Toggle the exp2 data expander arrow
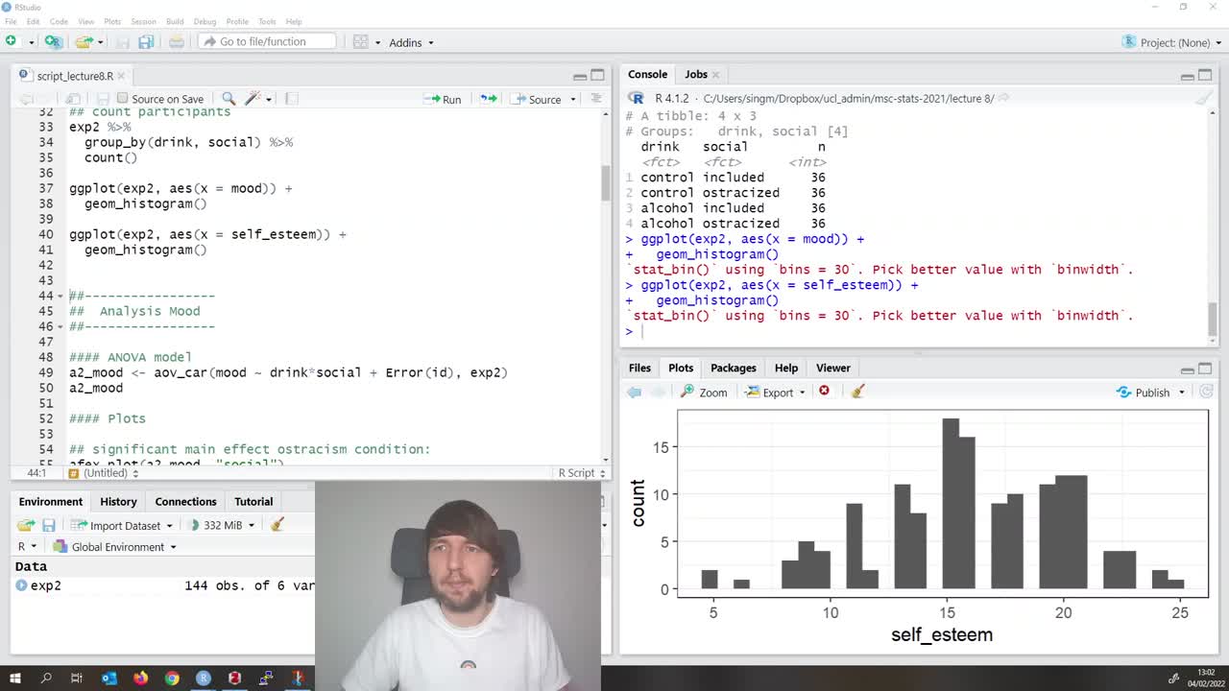Image resolution: width=1229 pixels, height=691 pixels. tap(21, 585)
